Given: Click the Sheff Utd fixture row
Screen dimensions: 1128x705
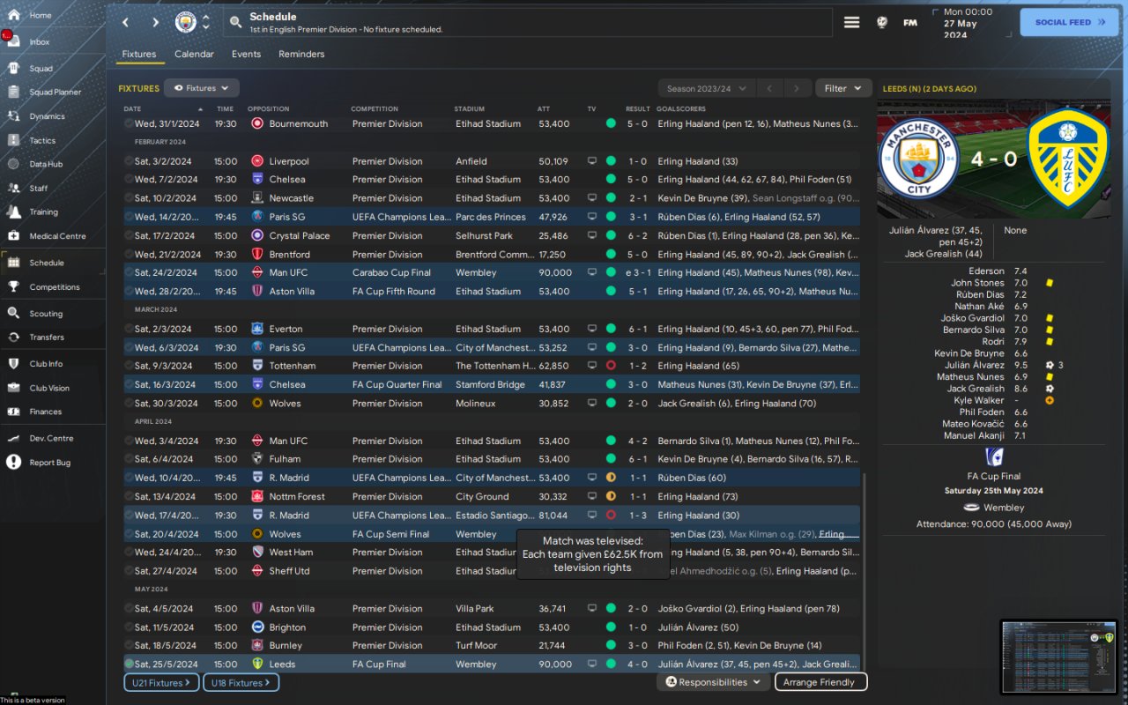Looking at the screenshot, I should 492,571.
